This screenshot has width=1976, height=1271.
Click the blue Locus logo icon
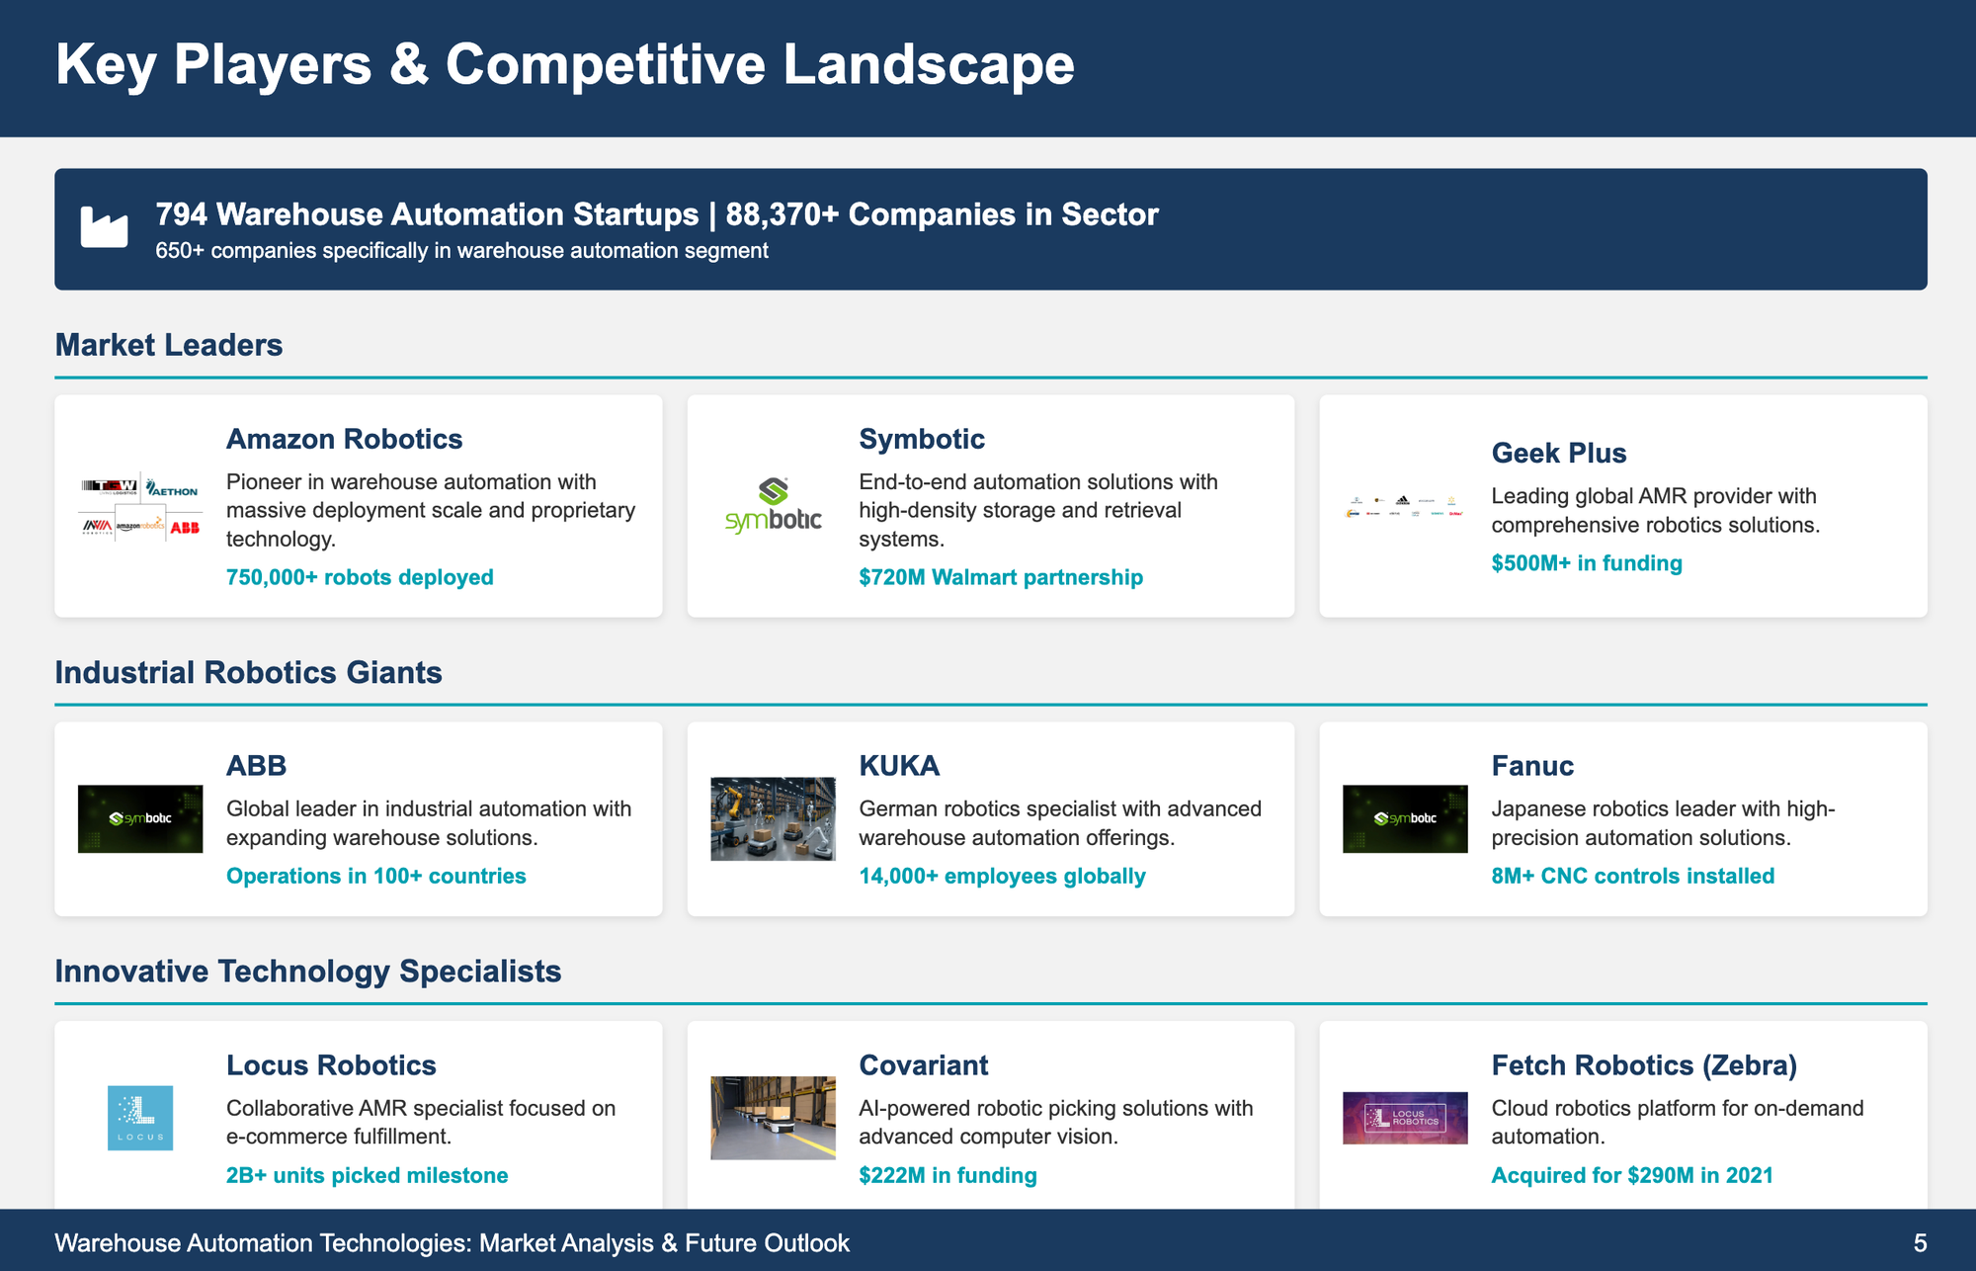coord(140,1118)
